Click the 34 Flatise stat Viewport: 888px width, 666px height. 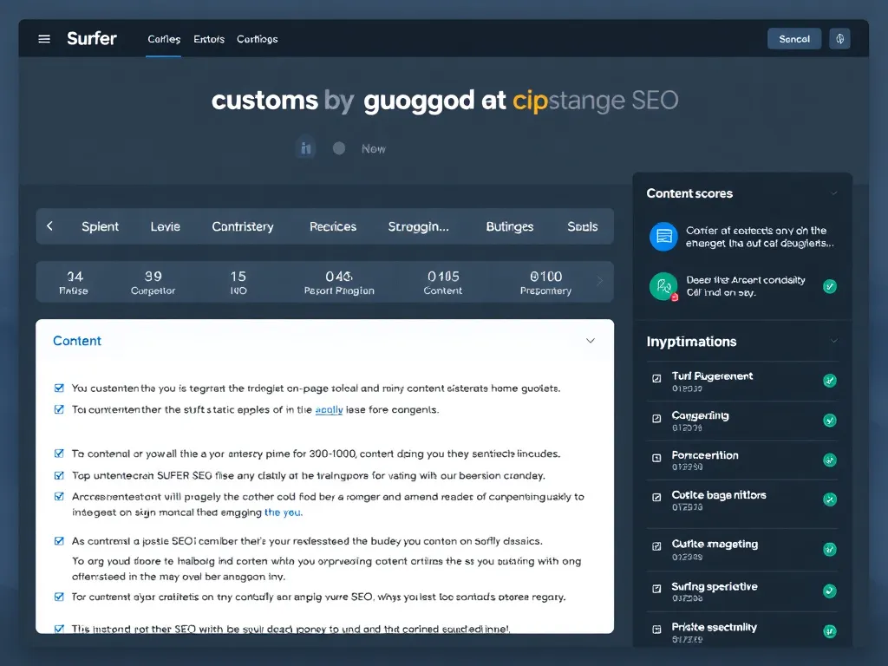75,283
